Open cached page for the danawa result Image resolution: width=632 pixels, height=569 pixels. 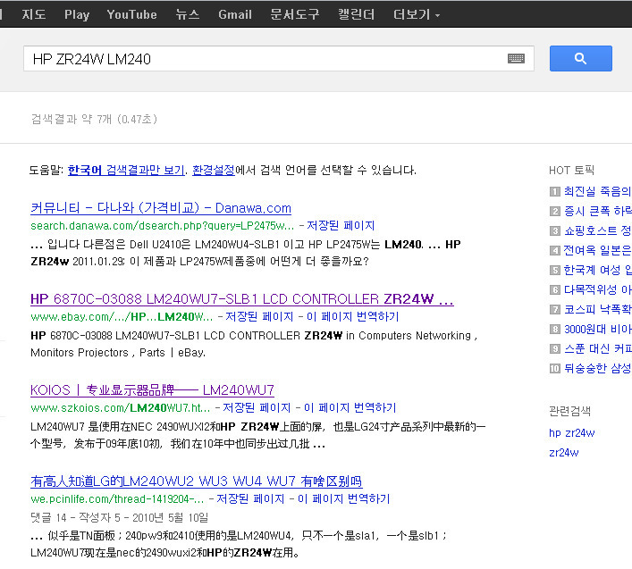[341, 225]
